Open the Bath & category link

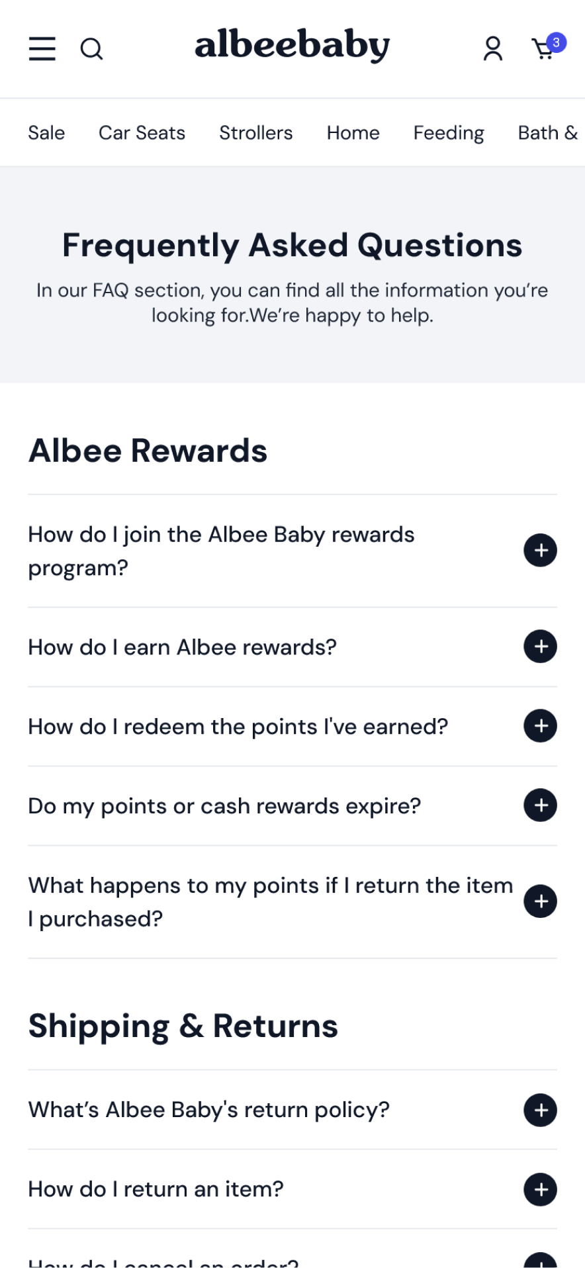548,133
